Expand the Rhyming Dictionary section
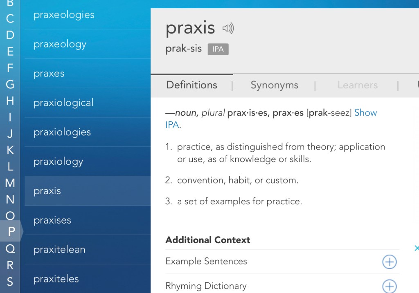This screenshot has width=419, height=293. (x=389, y=286)
